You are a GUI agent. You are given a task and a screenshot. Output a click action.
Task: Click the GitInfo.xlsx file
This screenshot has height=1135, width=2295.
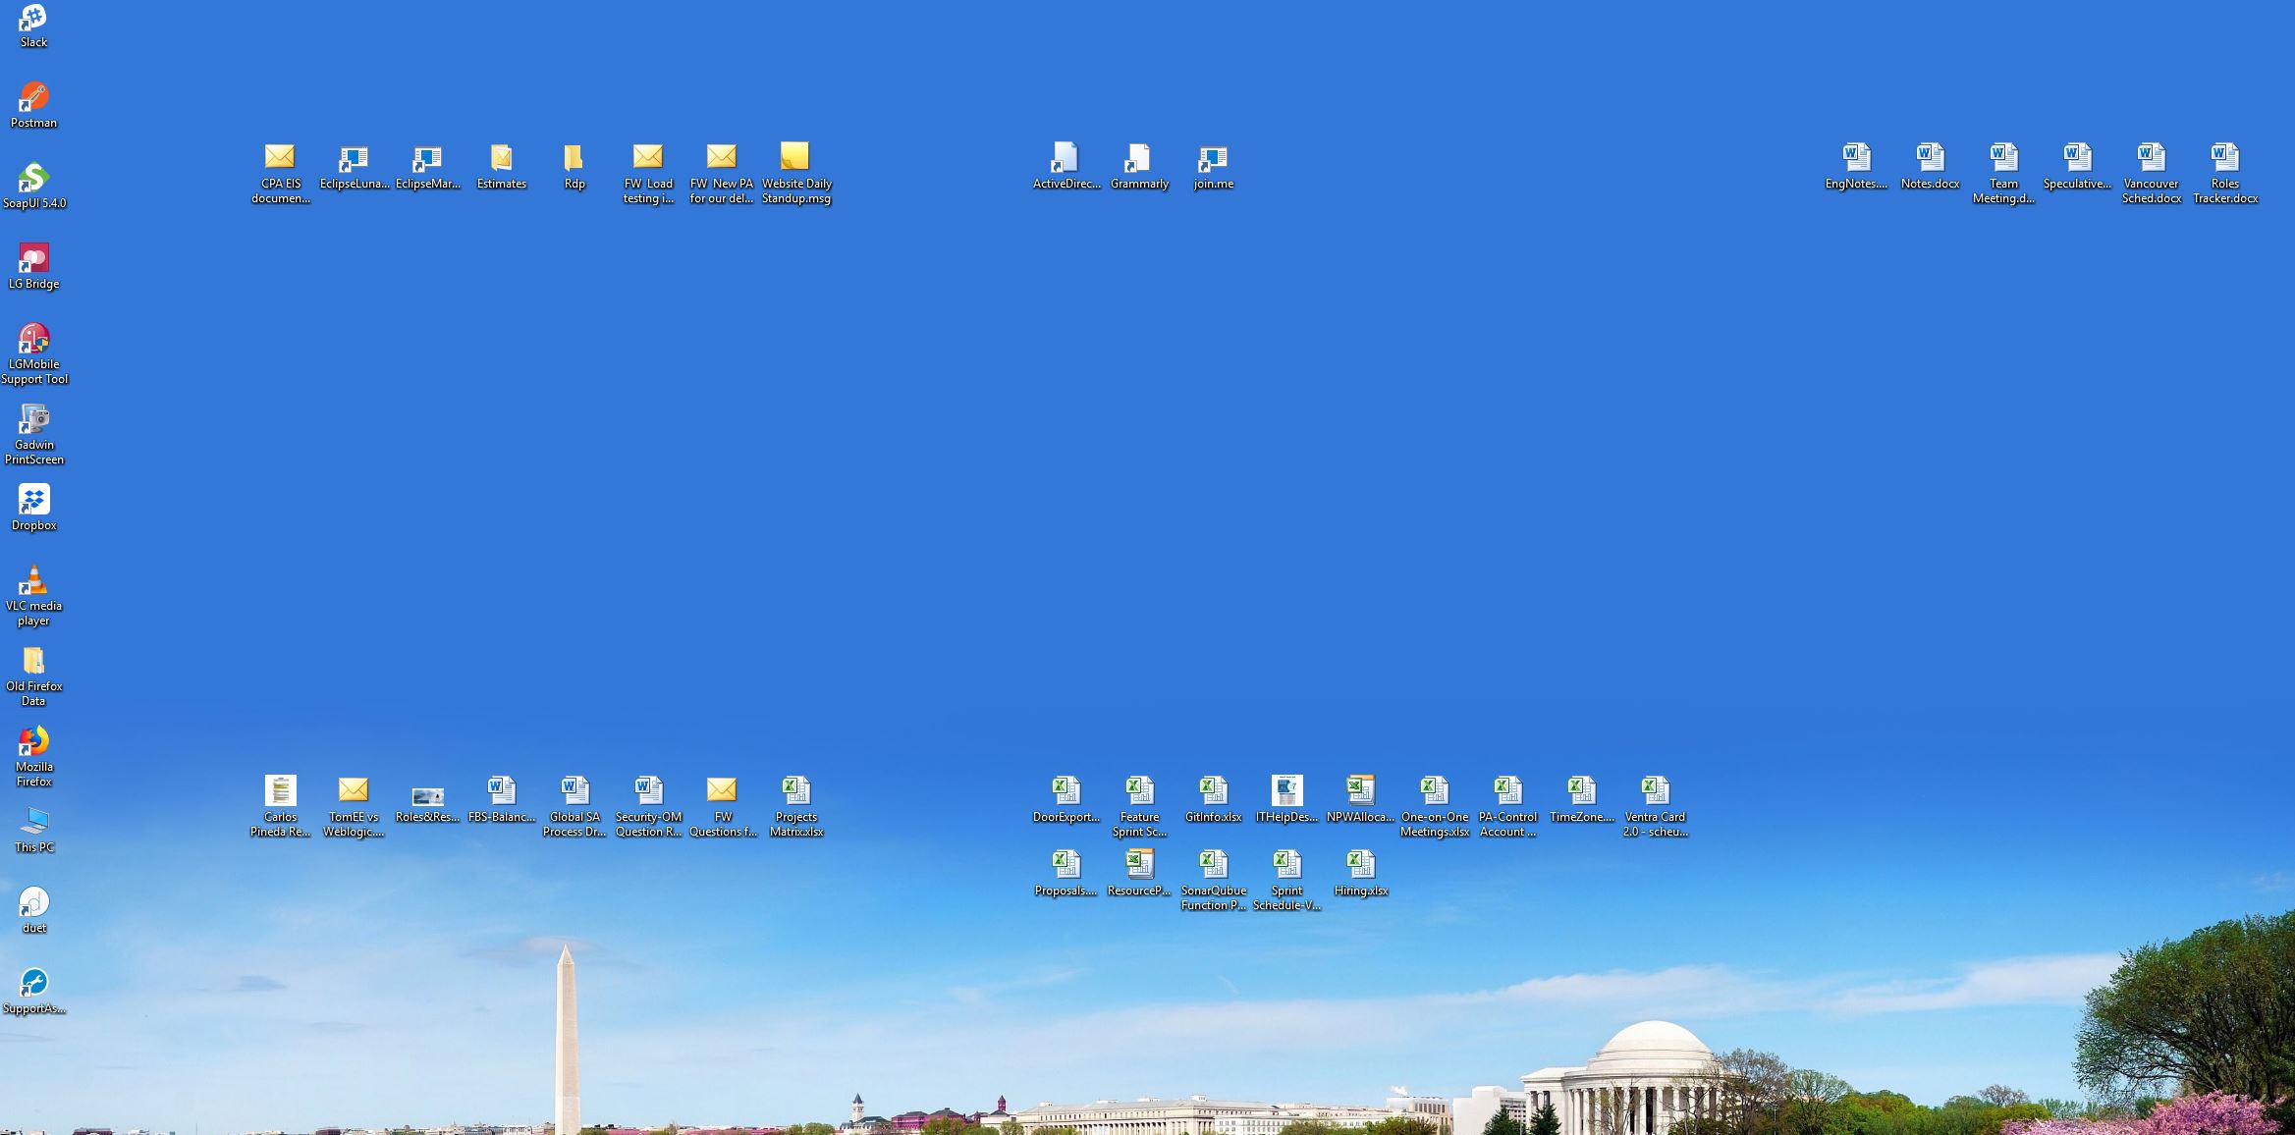(x=1213, y=800)
